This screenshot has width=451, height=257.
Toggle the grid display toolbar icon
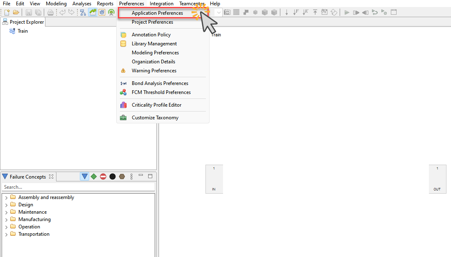(236, 12)
